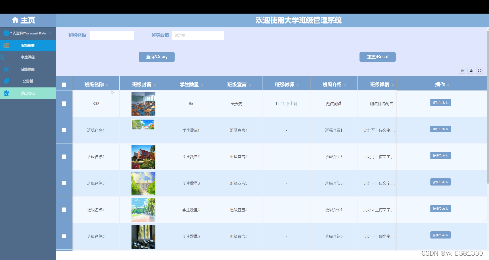Viewport: 489px width, 260px height.
Task: Click the teacher cell 11111-张老师
Action: pos(286,104)
